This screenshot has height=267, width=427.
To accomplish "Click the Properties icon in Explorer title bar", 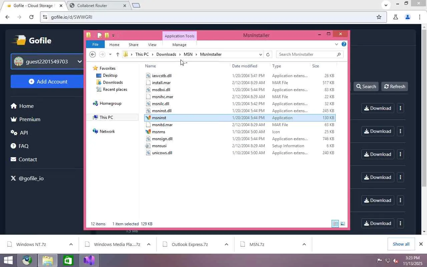I will point(99,35).
